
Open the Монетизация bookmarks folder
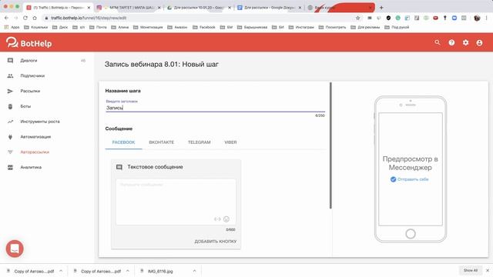(x=148, y=28)
